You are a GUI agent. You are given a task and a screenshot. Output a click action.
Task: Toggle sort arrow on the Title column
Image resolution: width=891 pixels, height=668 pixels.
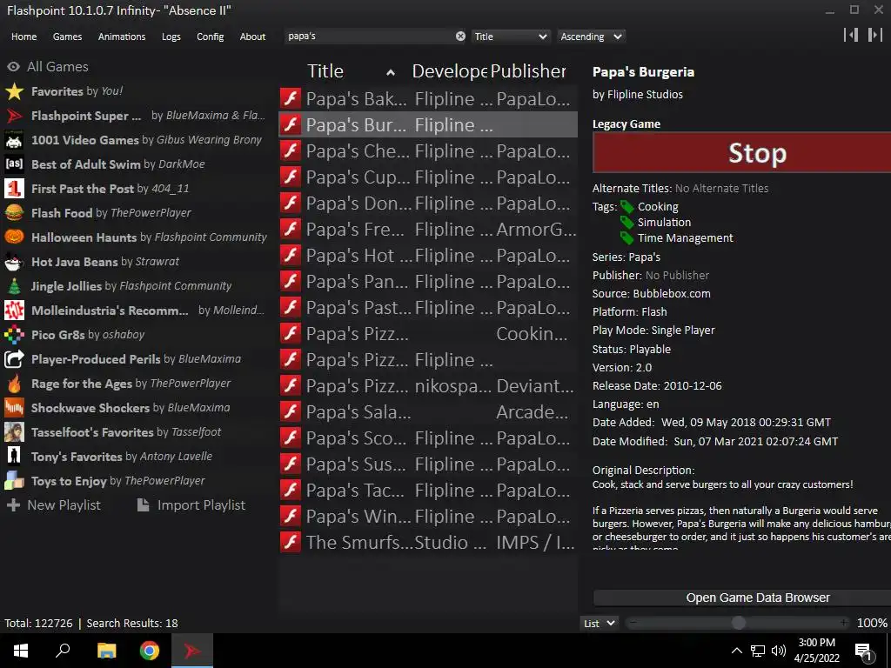point(391,72)
